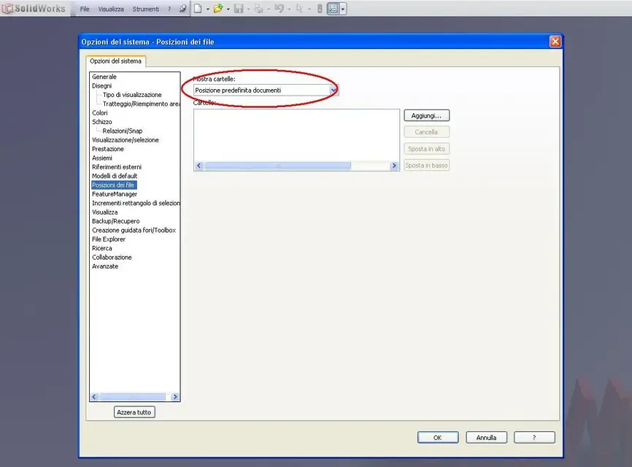This screenshot has width=632, height=467.
Task: Click the SolidWorks logo icon
Action: pyautogui.click(x=7, y=9)
